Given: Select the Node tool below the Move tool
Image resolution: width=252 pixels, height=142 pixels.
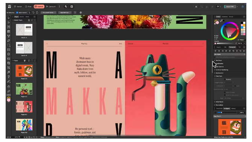Looking at the screenshot, I should pyautogui.click(x=9, y=23).
